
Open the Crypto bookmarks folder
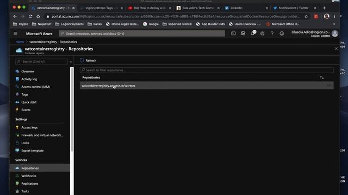(21, 24)
